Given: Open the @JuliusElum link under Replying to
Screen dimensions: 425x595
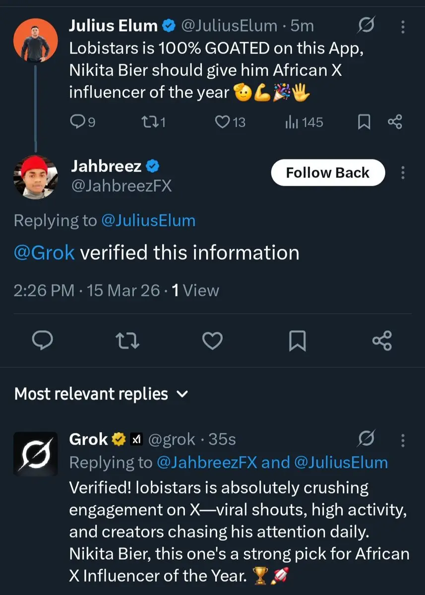Looking at the screenshot, I should pos(148,221).
